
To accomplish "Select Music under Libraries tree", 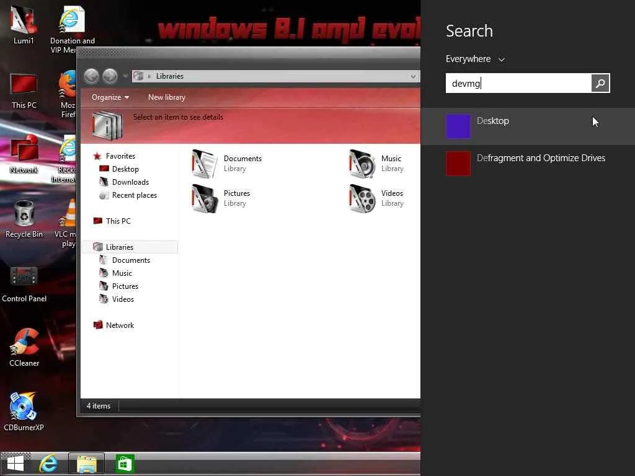I will tap(122, 273).
